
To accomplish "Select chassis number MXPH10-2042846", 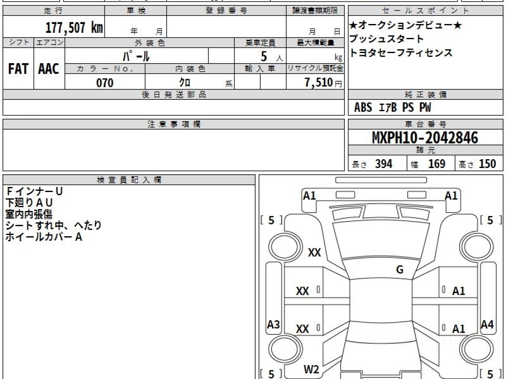I will pos(425,138).
